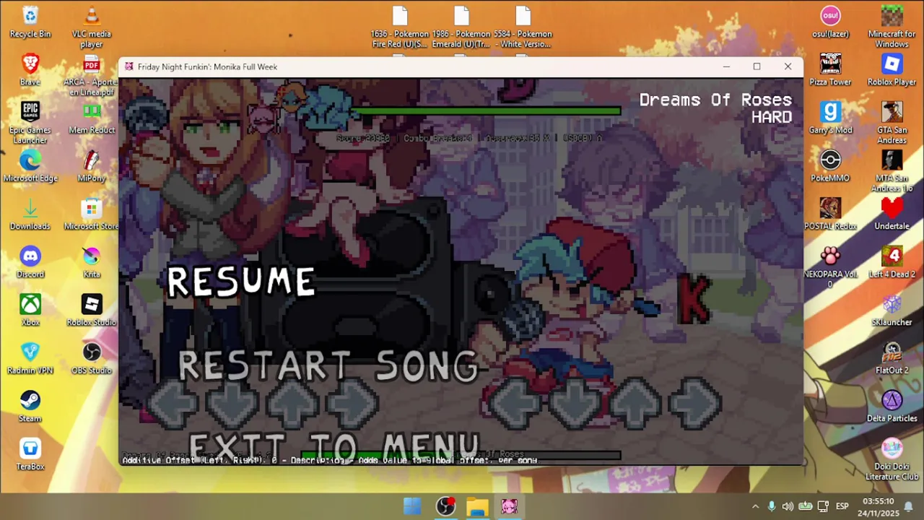
Task: Switch to OBS Studio on taskbar
Action: [x=445, y=506]
